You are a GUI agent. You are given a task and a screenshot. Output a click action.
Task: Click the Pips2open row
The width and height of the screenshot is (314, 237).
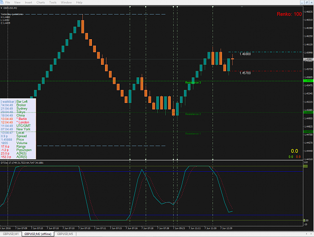tap(16, 150)
